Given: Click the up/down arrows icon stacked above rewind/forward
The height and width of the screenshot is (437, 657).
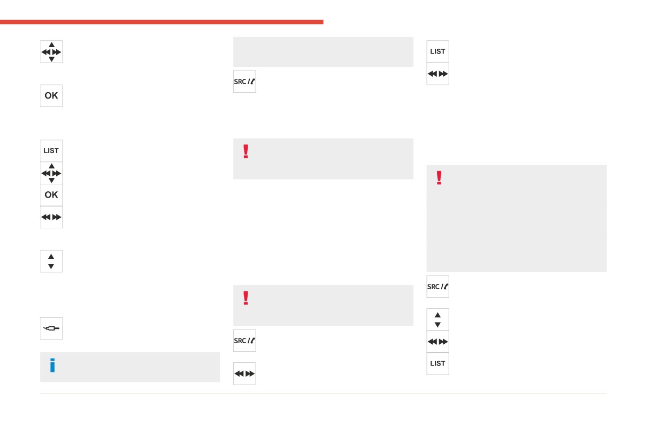Looking at the screenshot, I should pos(438,319).
